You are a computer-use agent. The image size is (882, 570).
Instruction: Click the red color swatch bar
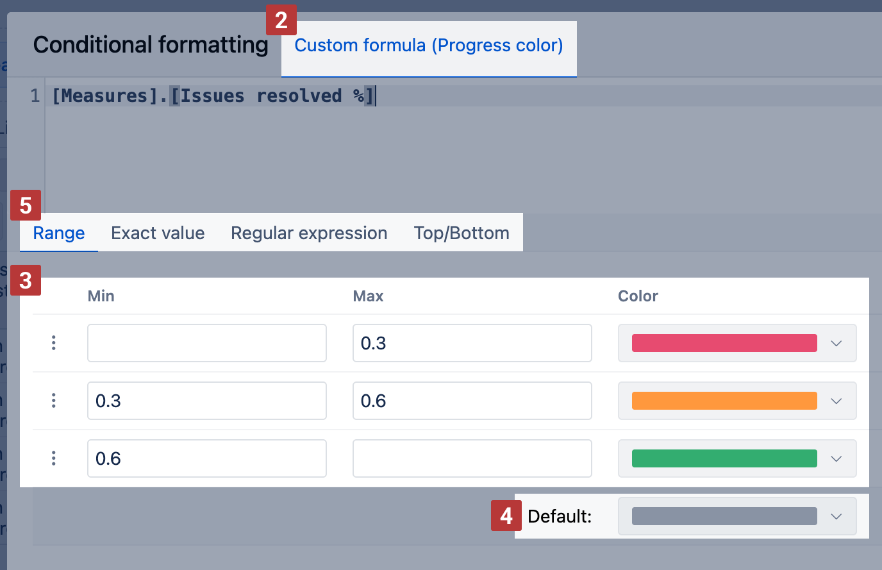724,343
